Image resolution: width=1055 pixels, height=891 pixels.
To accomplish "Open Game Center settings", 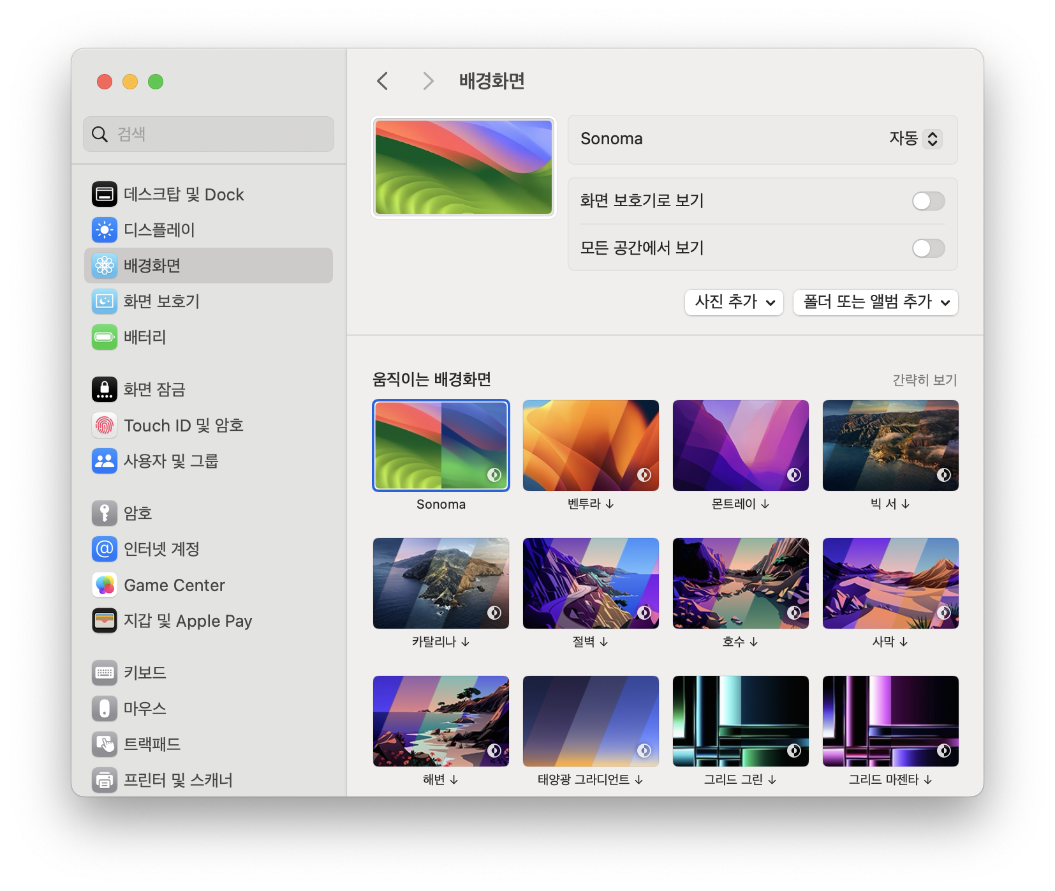I will [x=173, y=585].
